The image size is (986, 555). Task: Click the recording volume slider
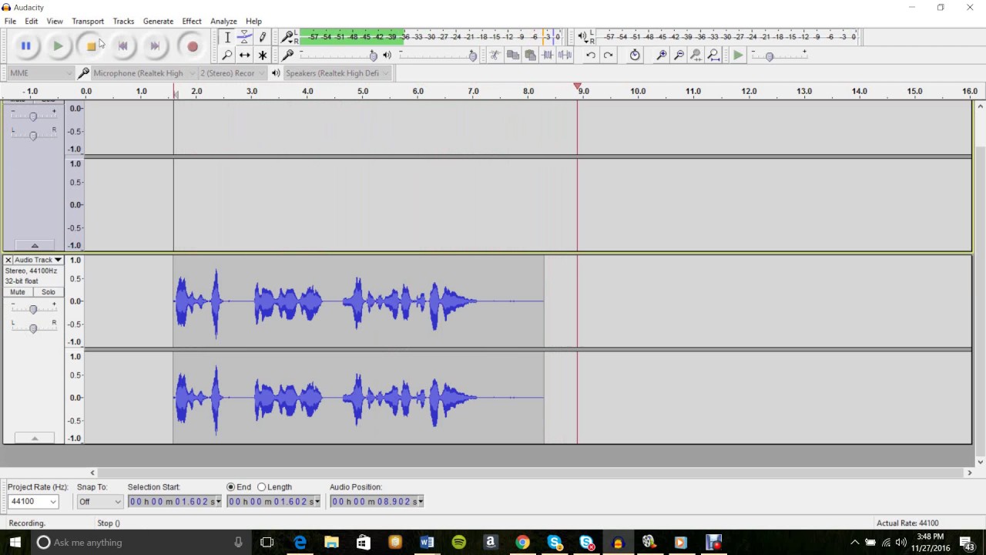tap(337, 55)
